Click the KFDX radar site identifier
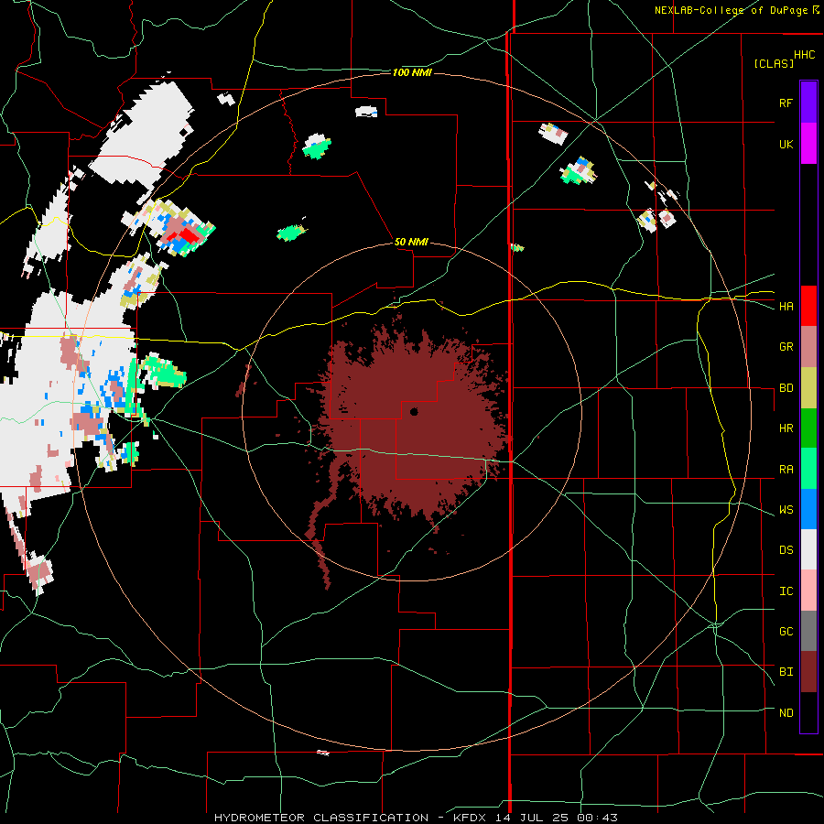 tap(470, 818)
